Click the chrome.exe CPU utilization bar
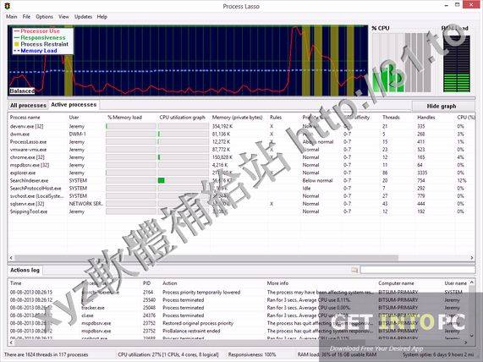483x362 pixels. [x=183, y=157]
